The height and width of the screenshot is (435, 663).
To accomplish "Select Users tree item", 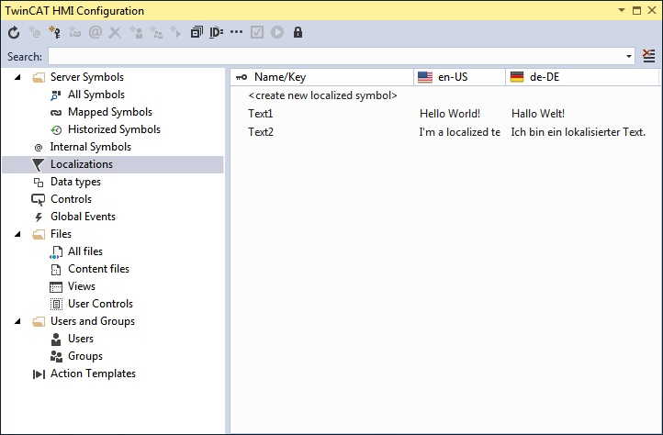I will [80, 339].
